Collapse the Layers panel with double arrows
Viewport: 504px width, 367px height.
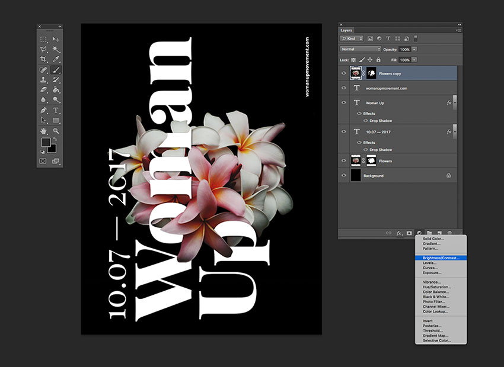click(x=460, y=24)
